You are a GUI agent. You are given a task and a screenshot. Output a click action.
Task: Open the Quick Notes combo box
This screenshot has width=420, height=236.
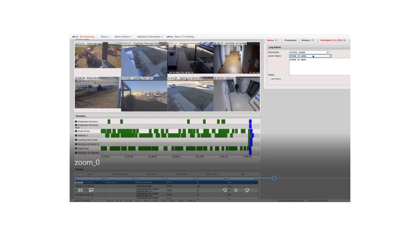coord(310,56)
